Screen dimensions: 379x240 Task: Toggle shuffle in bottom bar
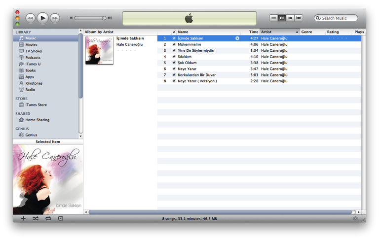coord(36,218)
